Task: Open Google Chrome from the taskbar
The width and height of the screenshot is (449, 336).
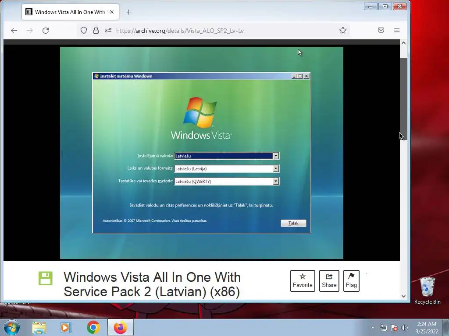Action: pos(93,328)
